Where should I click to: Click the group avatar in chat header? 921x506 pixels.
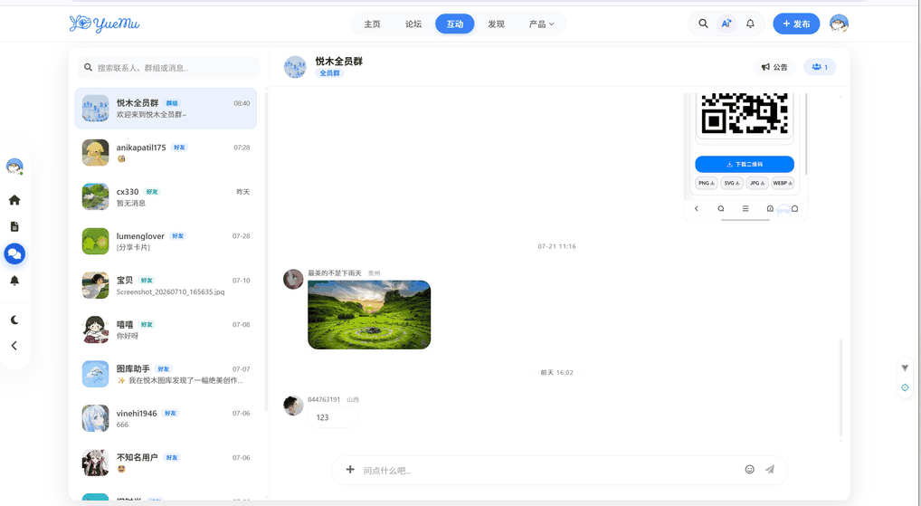295,67
